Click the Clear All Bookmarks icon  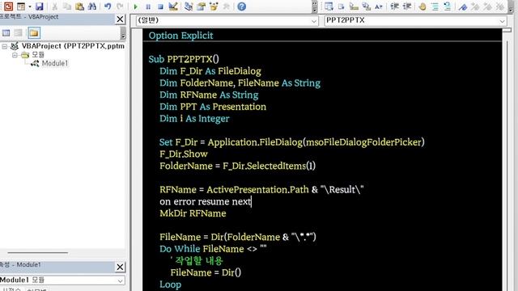click(500, 6)
